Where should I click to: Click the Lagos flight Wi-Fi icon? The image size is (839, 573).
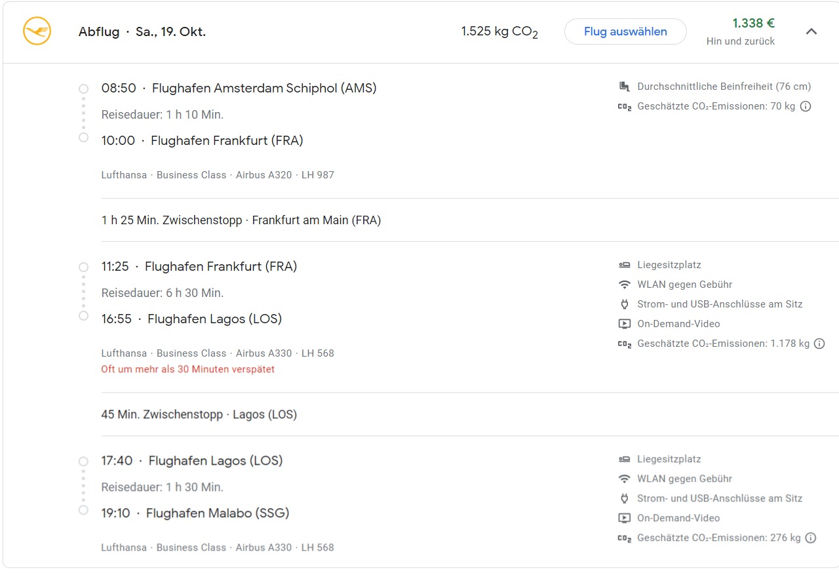click(624, 479)
